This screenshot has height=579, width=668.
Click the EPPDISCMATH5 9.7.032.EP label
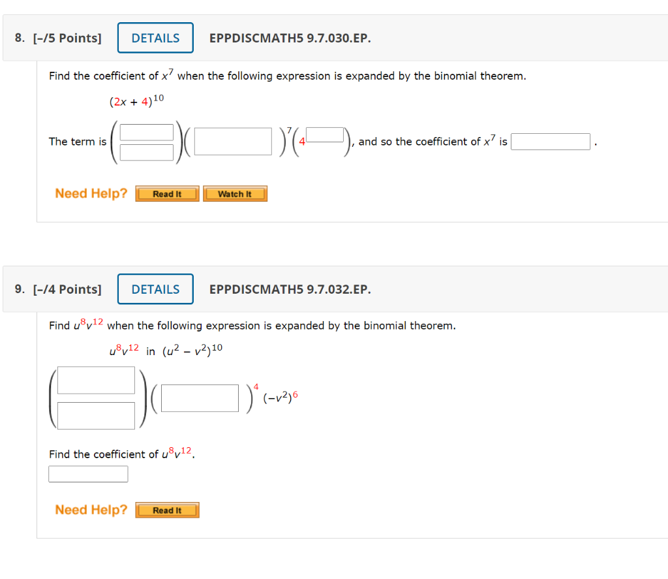click(290, 289)
